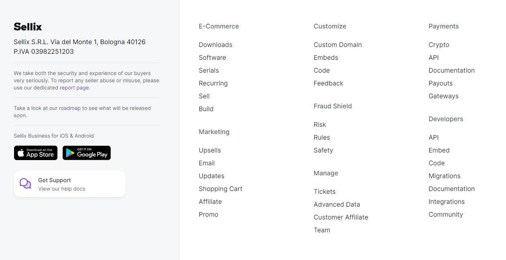
Task: Open the Google Play download badge
Action: coord(87,153)
